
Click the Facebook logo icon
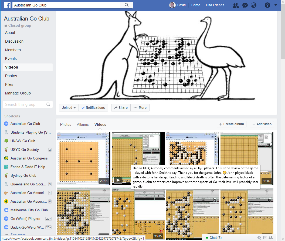(7, 5)
